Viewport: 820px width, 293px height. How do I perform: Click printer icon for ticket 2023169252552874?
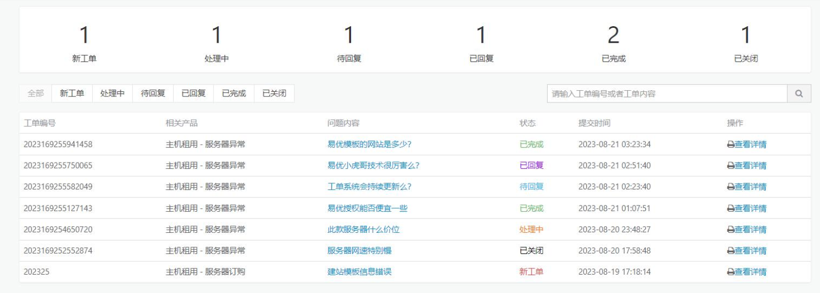pyautogui.click(x=730, y=251)
